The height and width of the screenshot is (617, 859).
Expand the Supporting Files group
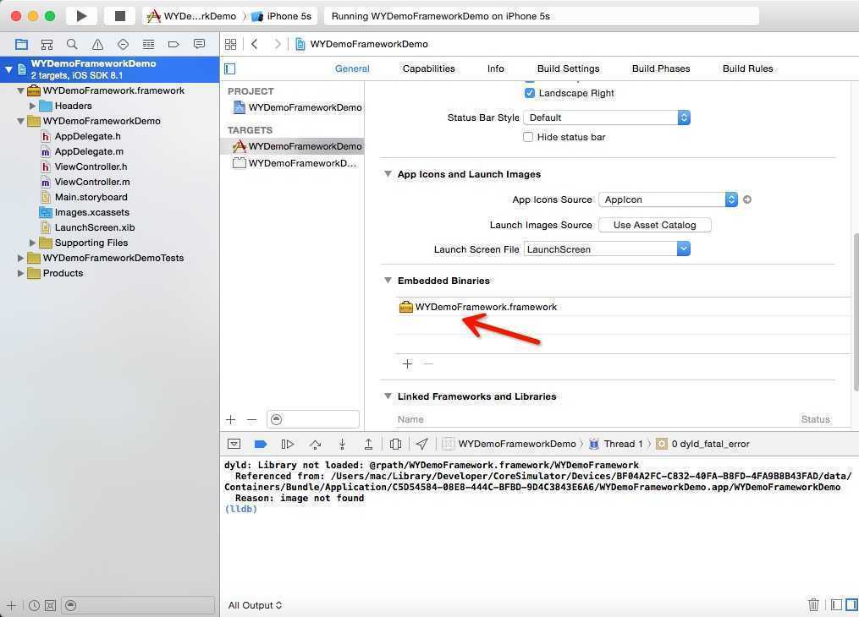(32, 243)
